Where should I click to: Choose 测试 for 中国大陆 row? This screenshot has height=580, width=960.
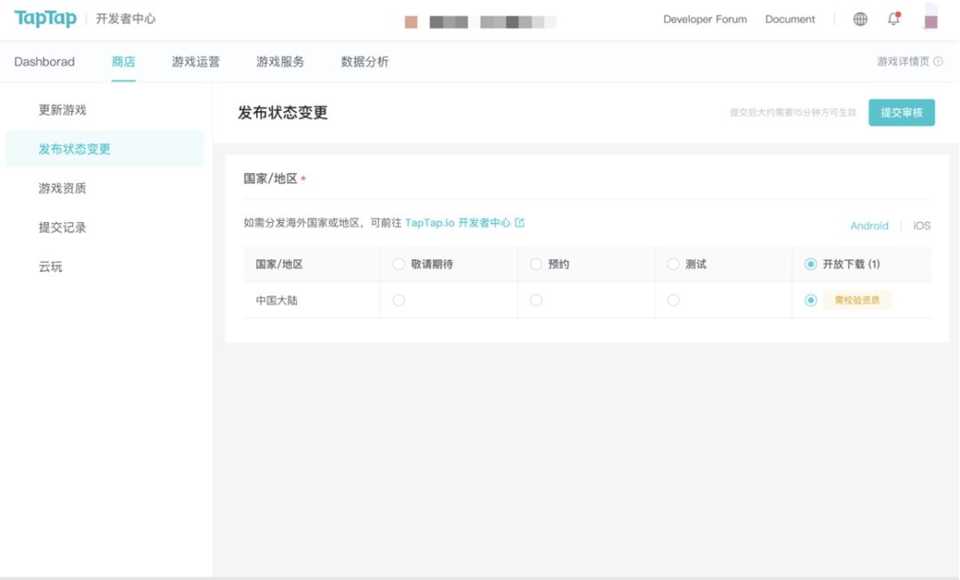[x=673, y=300]
